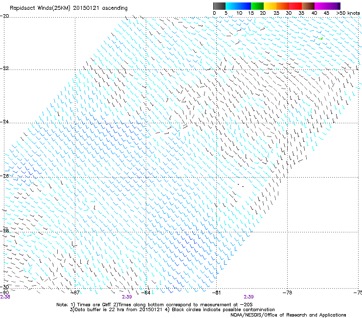Click the '45' legend scale label
362x318 pixels.
tap(326, 13)
